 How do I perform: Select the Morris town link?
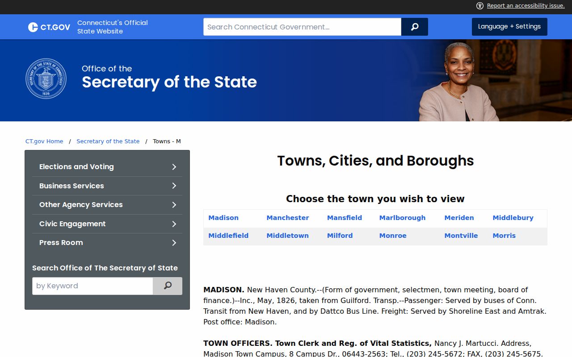pyautogui.click(x=504, y=236)
